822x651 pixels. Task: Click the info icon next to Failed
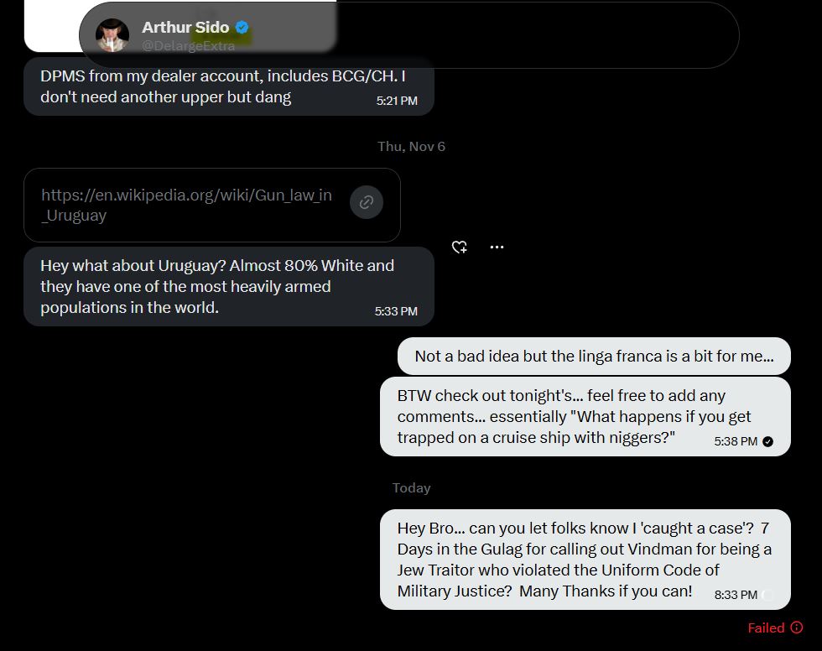pos(797,628)
